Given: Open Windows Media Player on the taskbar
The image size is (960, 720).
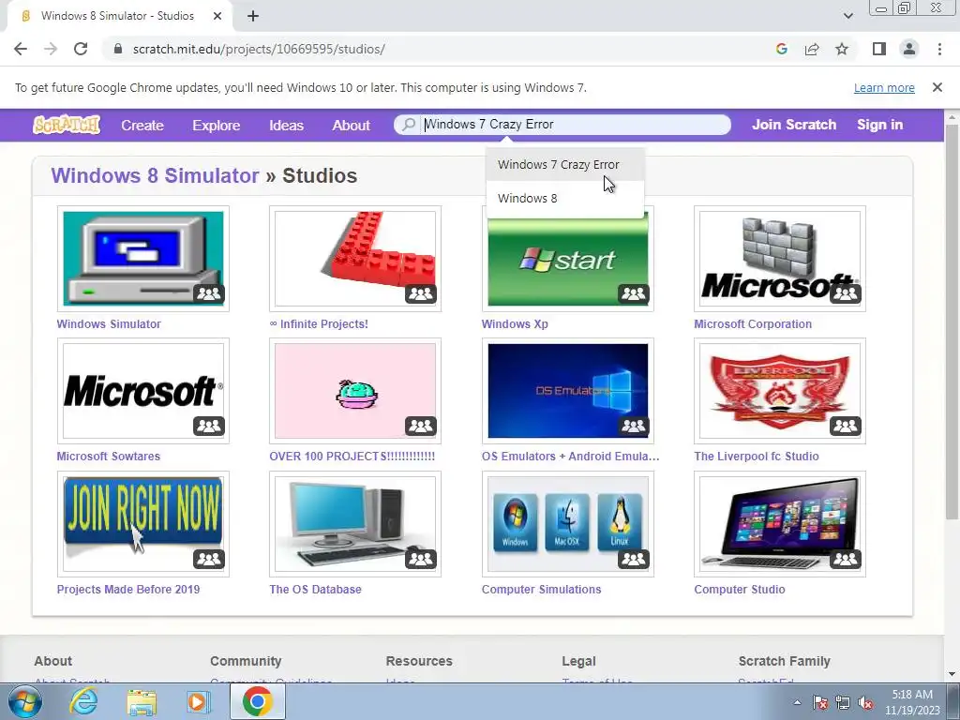Looking at the screenshot, I should (x=198, y=701).
